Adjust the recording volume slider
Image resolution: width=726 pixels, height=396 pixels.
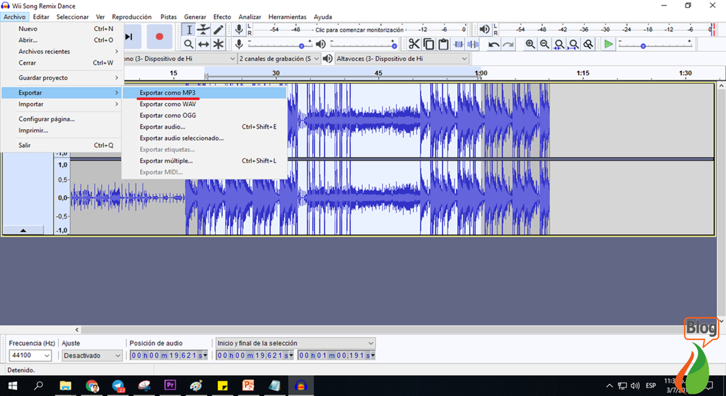(280, 44)
